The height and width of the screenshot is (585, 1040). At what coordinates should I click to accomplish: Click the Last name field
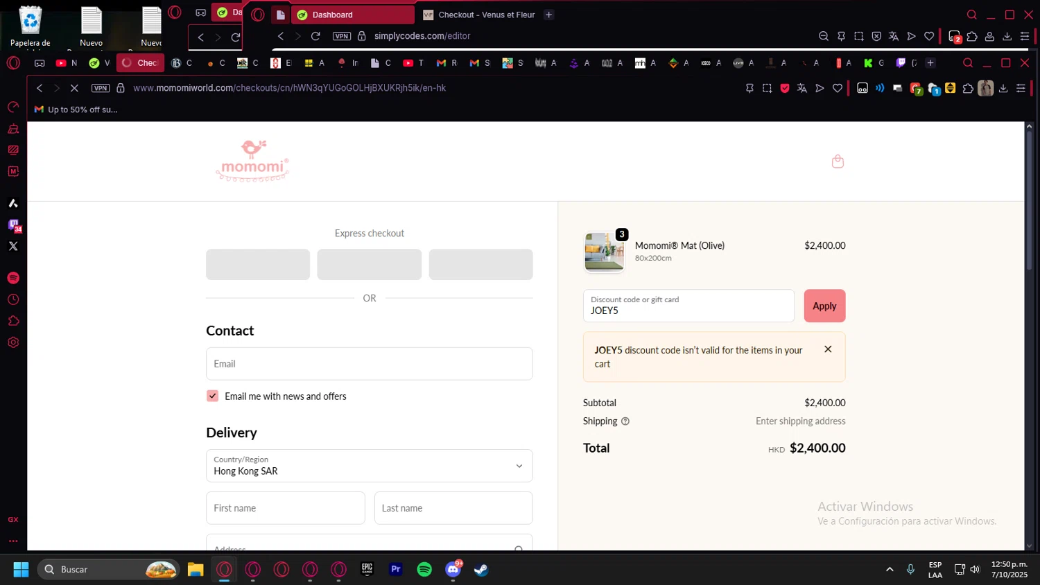(x=453, y=508)
